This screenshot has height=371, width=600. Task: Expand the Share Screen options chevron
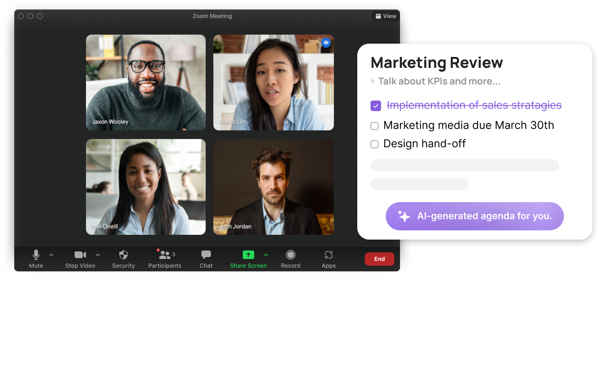[266, 254]
